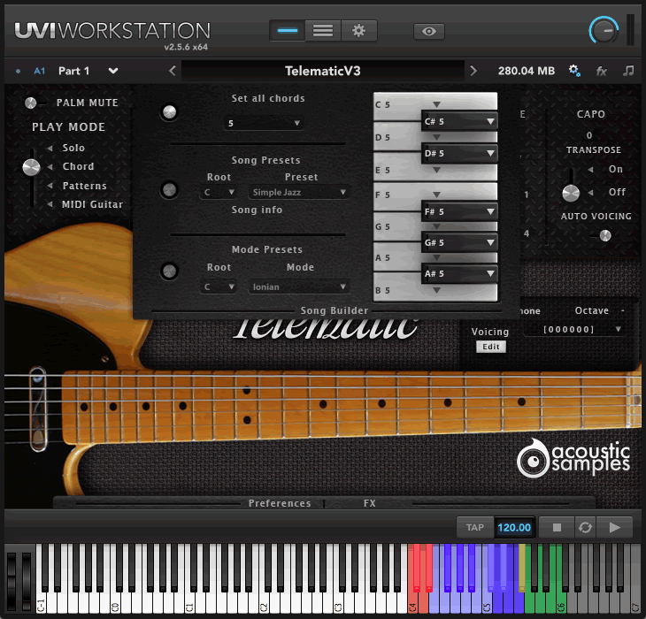The image size is (646, 619).
Task: Click the D 5 white key
Action: 396,137
